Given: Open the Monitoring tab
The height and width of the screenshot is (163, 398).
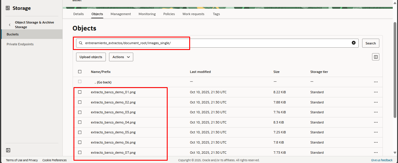Looking at the screenshot, I should pyautogui.click(x=147, y=14).
